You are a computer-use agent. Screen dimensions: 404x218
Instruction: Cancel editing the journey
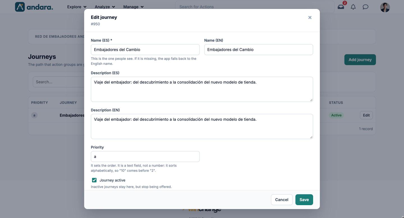(x=282, y=200)
